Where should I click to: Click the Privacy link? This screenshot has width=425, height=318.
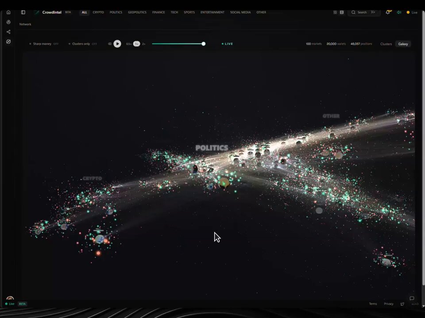388,304
